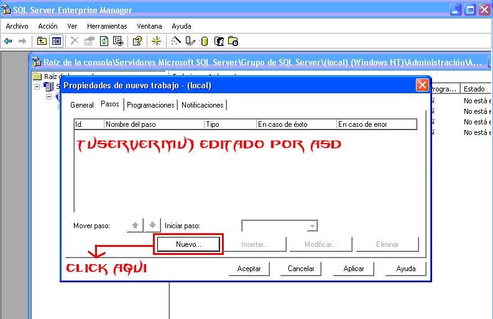
Task: Click the Insertar... button
Action: point(255,244)
